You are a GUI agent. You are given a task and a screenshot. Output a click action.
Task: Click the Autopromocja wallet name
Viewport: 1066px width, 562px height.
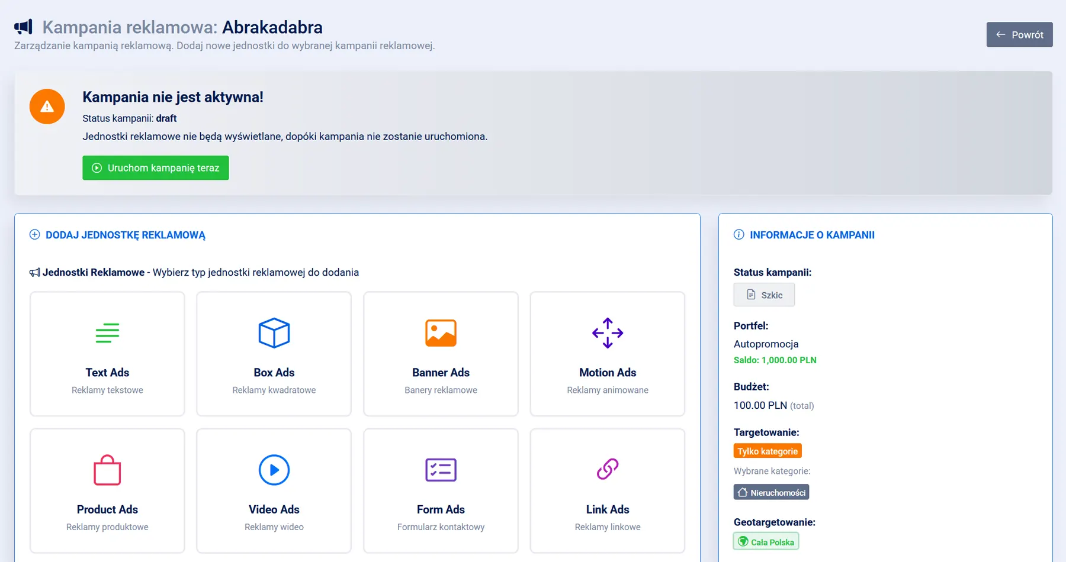[766, 344]
